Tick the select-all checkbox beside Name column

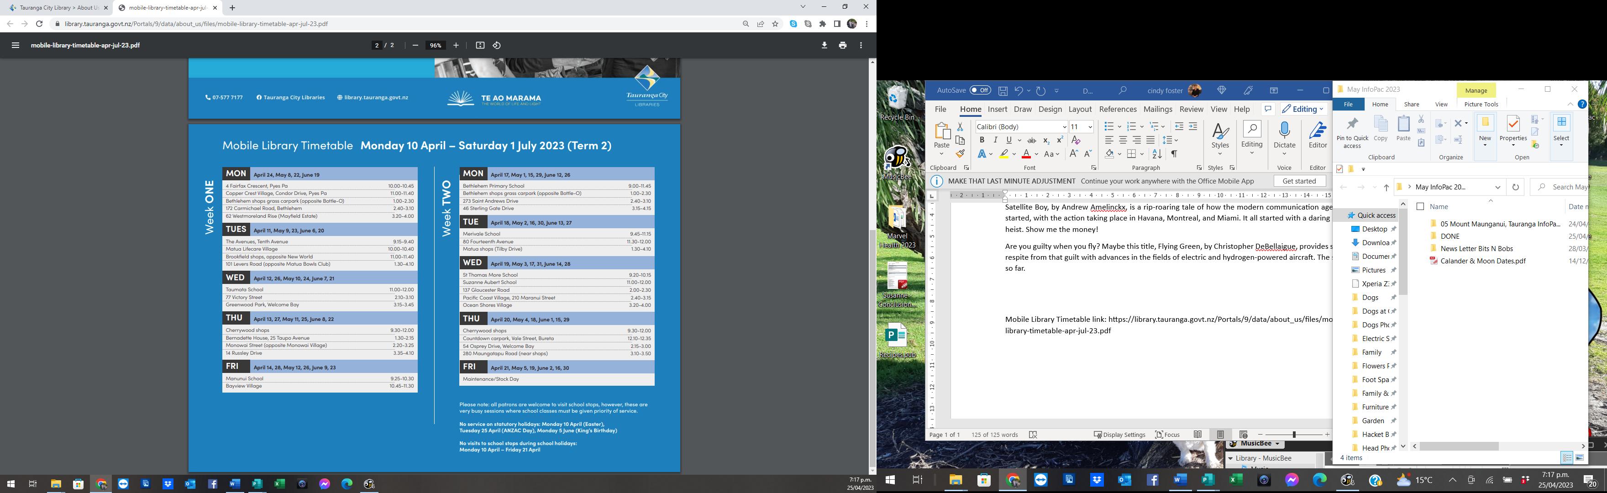[x=1420, y=207]
